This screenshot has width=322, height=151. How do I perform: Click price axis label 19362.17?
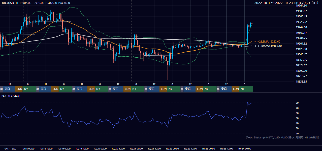click(301, 33)
